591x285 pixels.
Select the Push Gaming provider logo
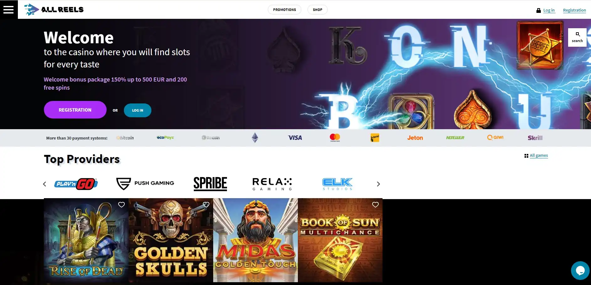coord(145,183)
